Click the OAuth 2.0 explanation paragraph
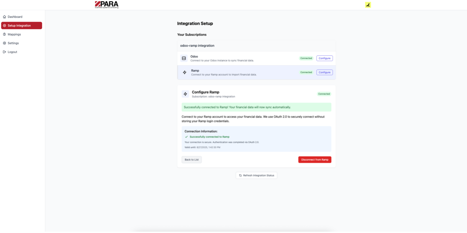This screenshot has width=467, height=233. pyautogui.click(x=253, y=119)
